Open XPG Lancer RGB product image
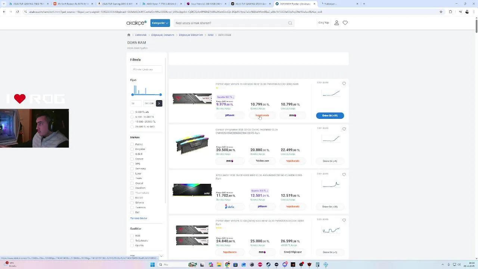This screenshot has width=478, height=269. [x=192, y=190]
